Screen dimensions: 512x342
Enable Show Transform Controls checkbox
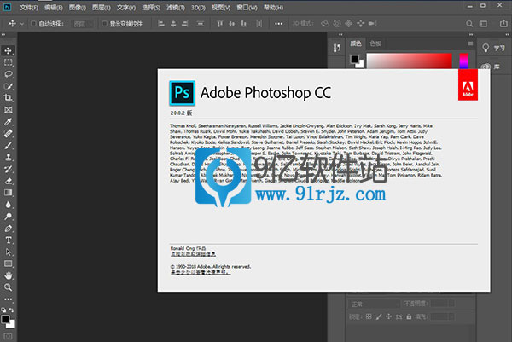(x=104, y=24)
